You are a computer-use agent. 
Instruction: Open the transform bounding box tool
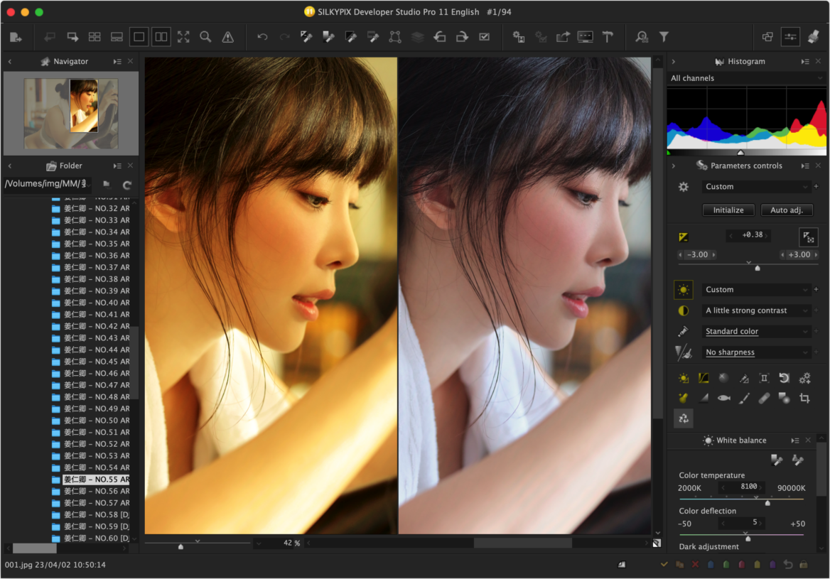click(395, 37)
